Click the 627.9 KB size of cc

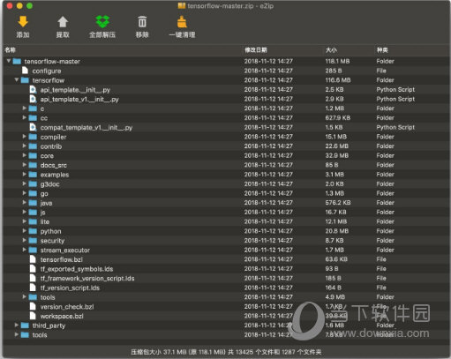click(x=338, y=117)
